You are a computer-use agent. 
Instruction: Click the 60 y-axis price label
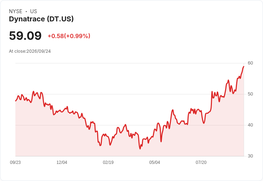pyautogui.click(x=250, y=63)
